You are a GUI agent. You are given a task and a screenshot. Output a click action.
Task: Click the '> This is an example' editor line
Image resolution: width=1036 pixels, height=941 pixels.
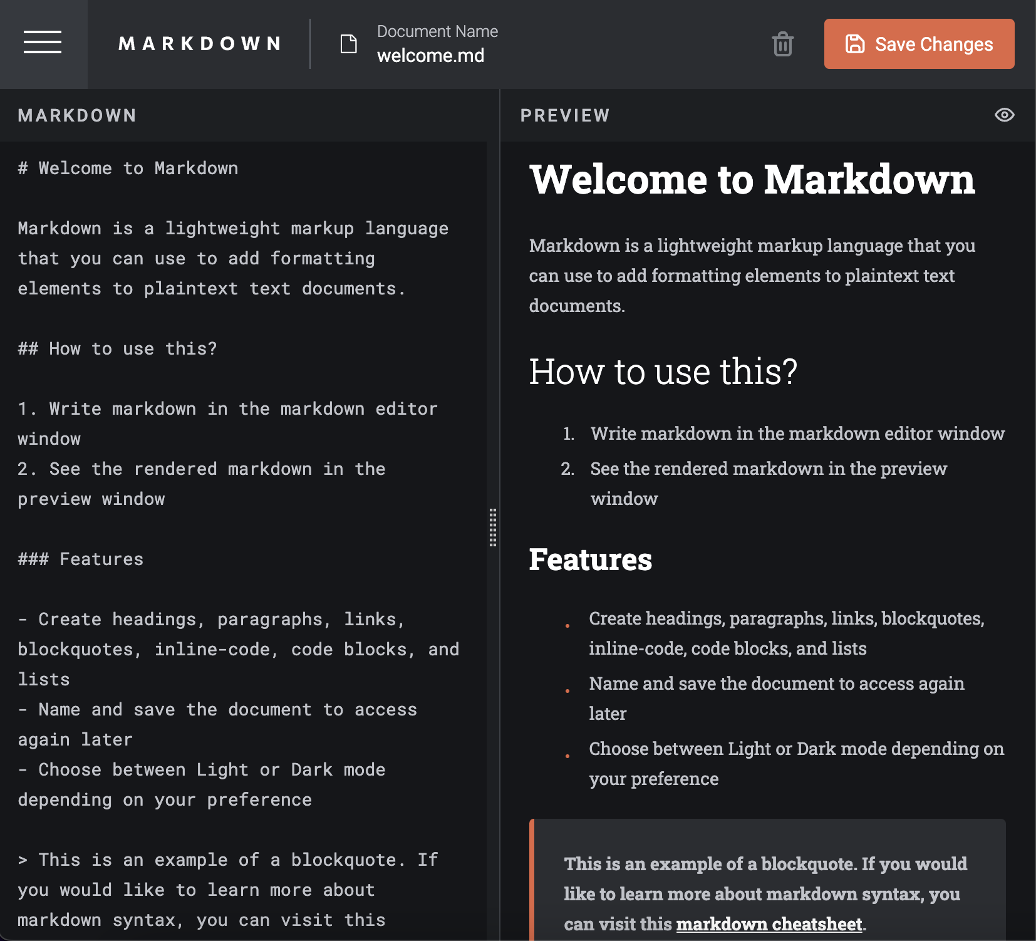[227, 890]
